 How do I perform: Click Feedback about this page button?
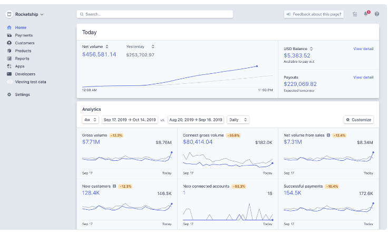[314, 14]
